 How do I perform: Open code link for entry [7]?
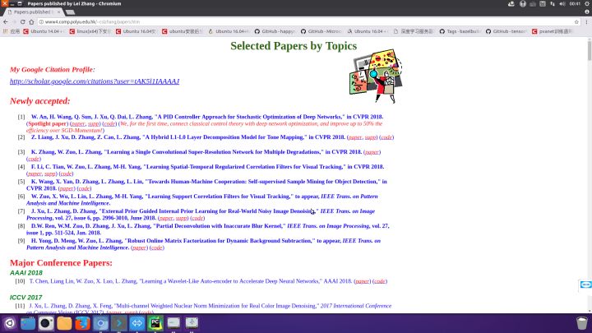coord(197,218)
